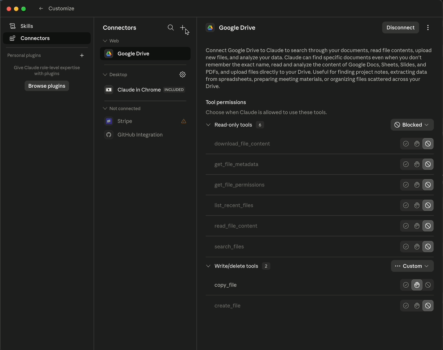443x350 pixels.
Task: Set search_files to needs approval
Action: tap(417, 247)
